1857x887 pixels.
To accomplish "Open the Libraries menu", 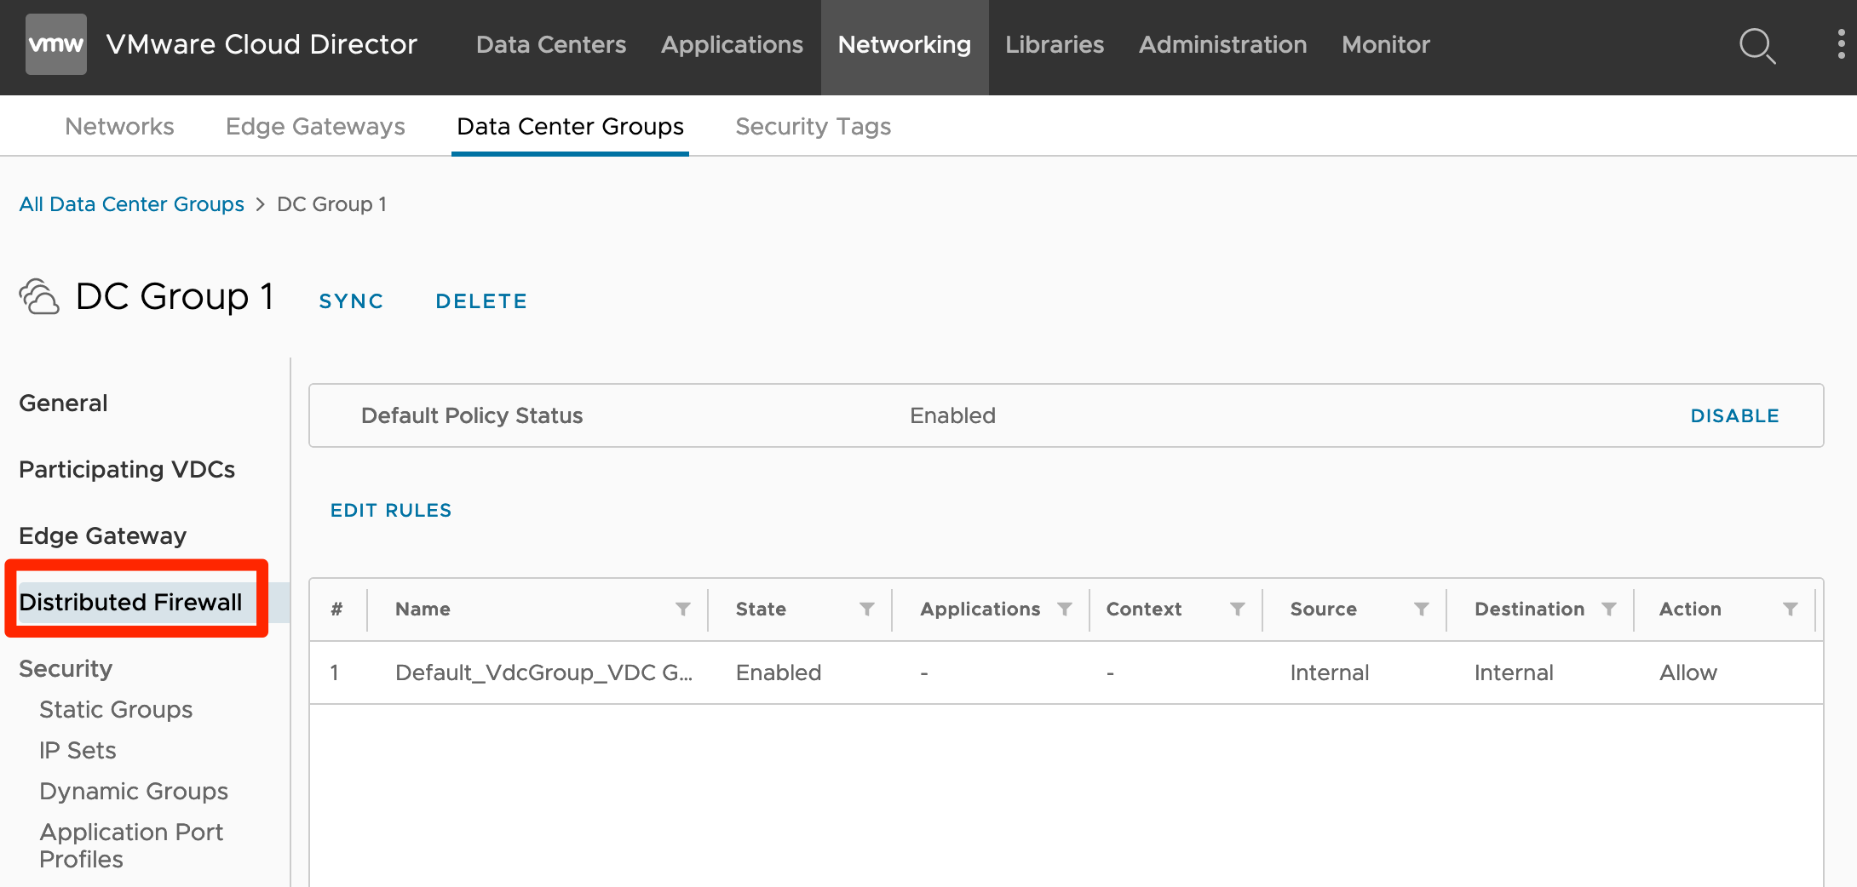I will click(x=1055, y=44).
